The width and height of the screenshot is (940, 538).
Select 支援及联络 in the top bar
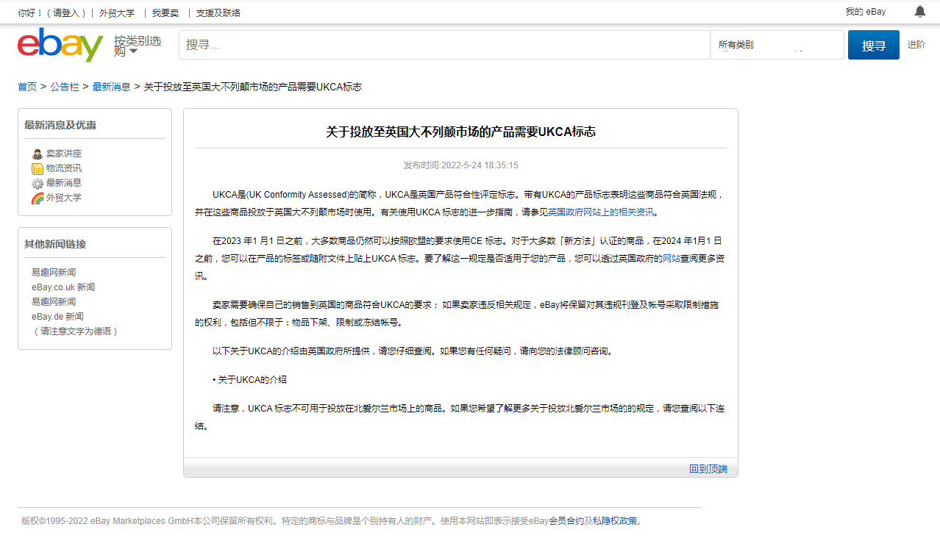click(218, 12)
